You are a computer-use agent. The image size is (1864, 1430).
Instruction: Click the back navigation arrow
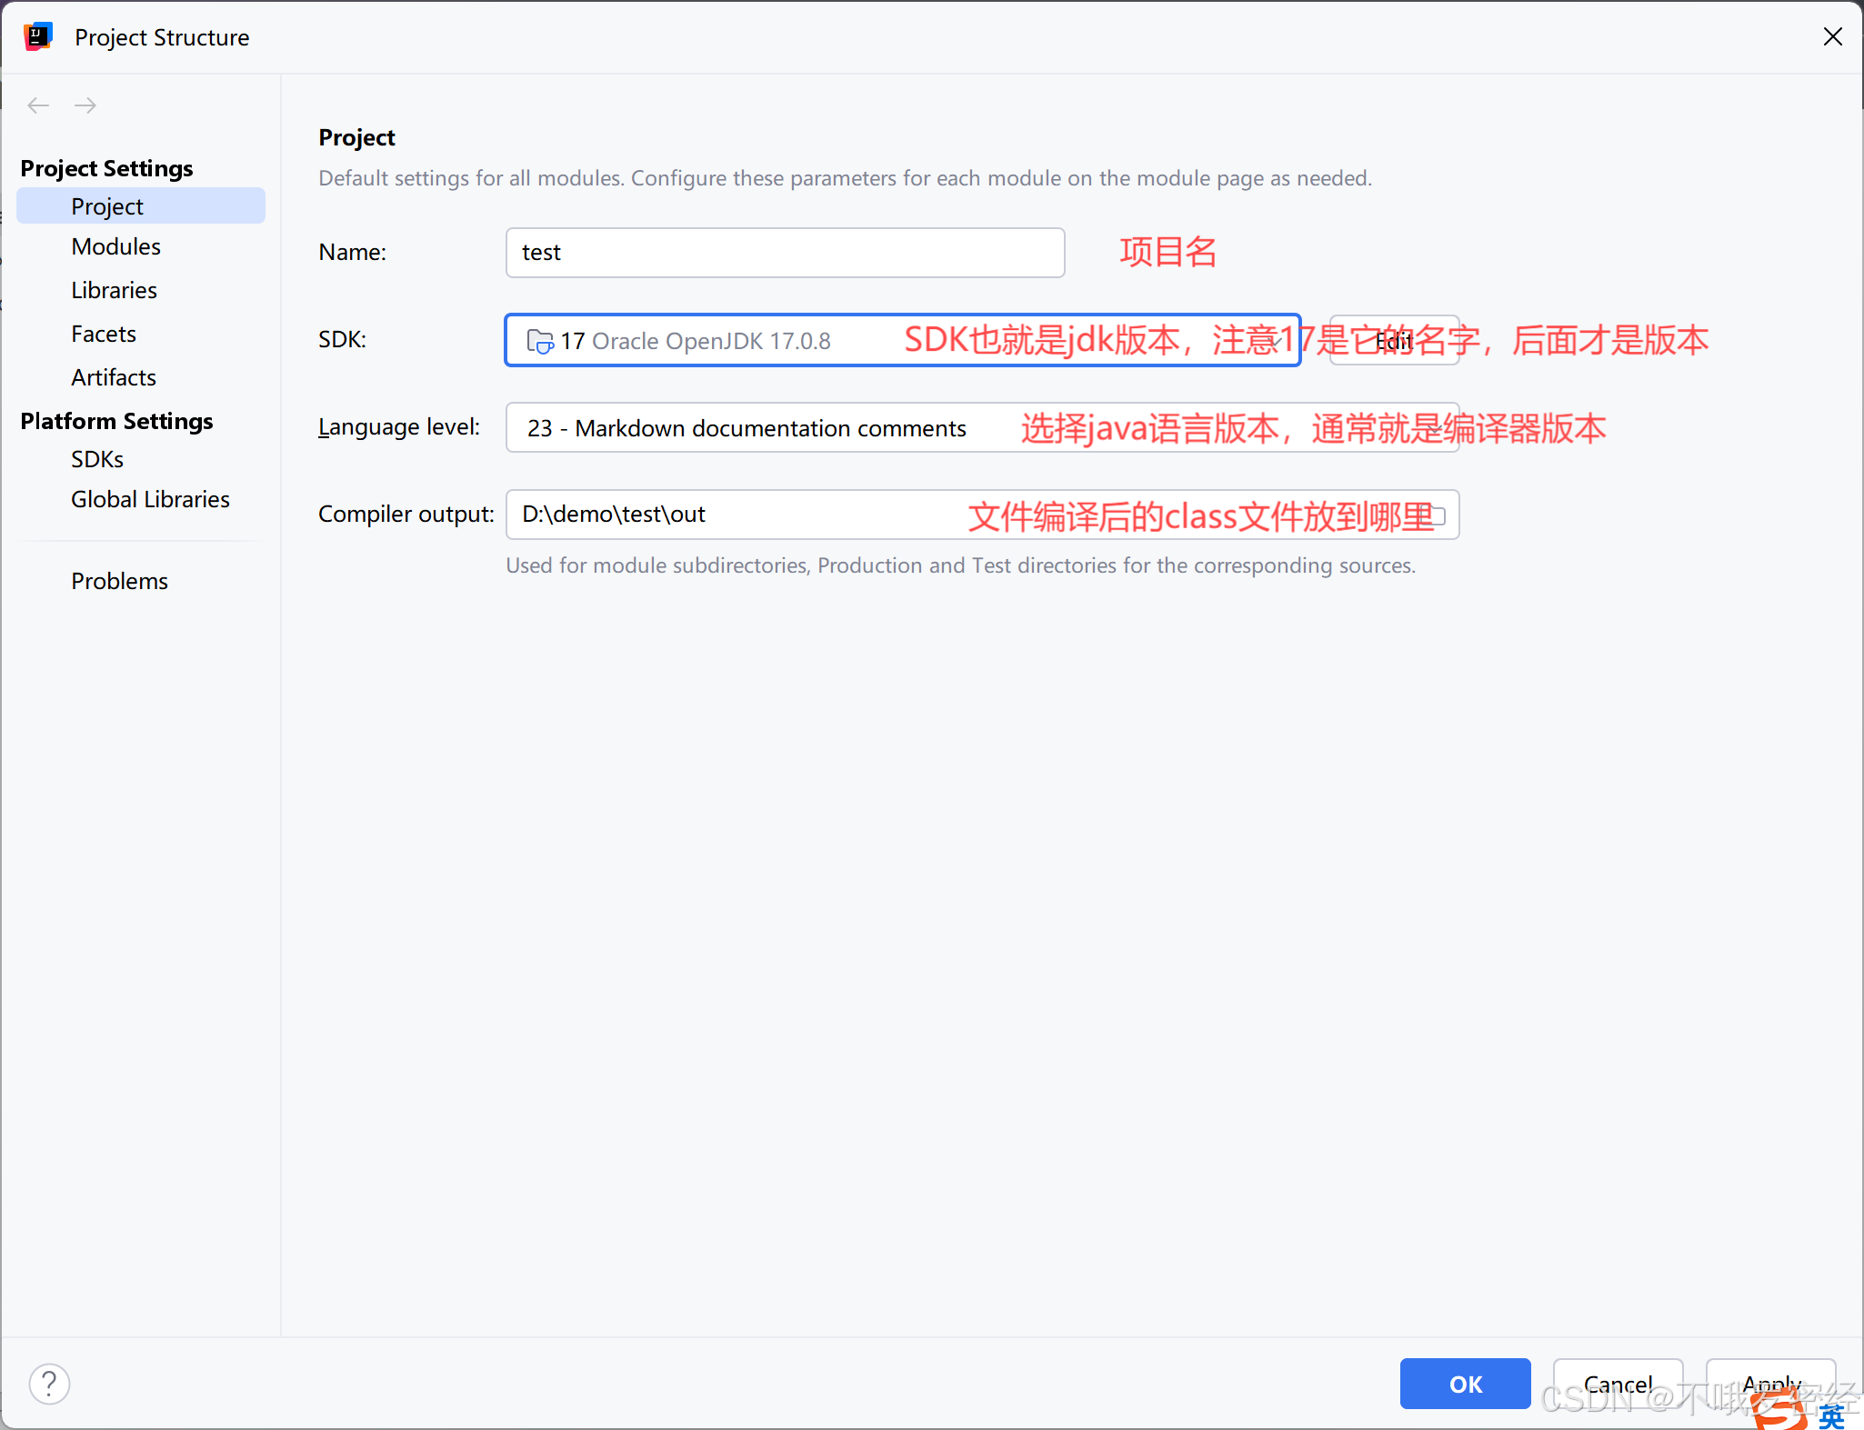[x=38, y=105]
